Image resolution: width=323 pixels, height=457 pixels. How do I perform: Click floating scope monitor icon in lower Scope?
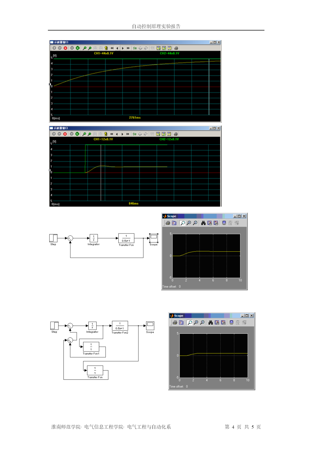click(231, 323)
